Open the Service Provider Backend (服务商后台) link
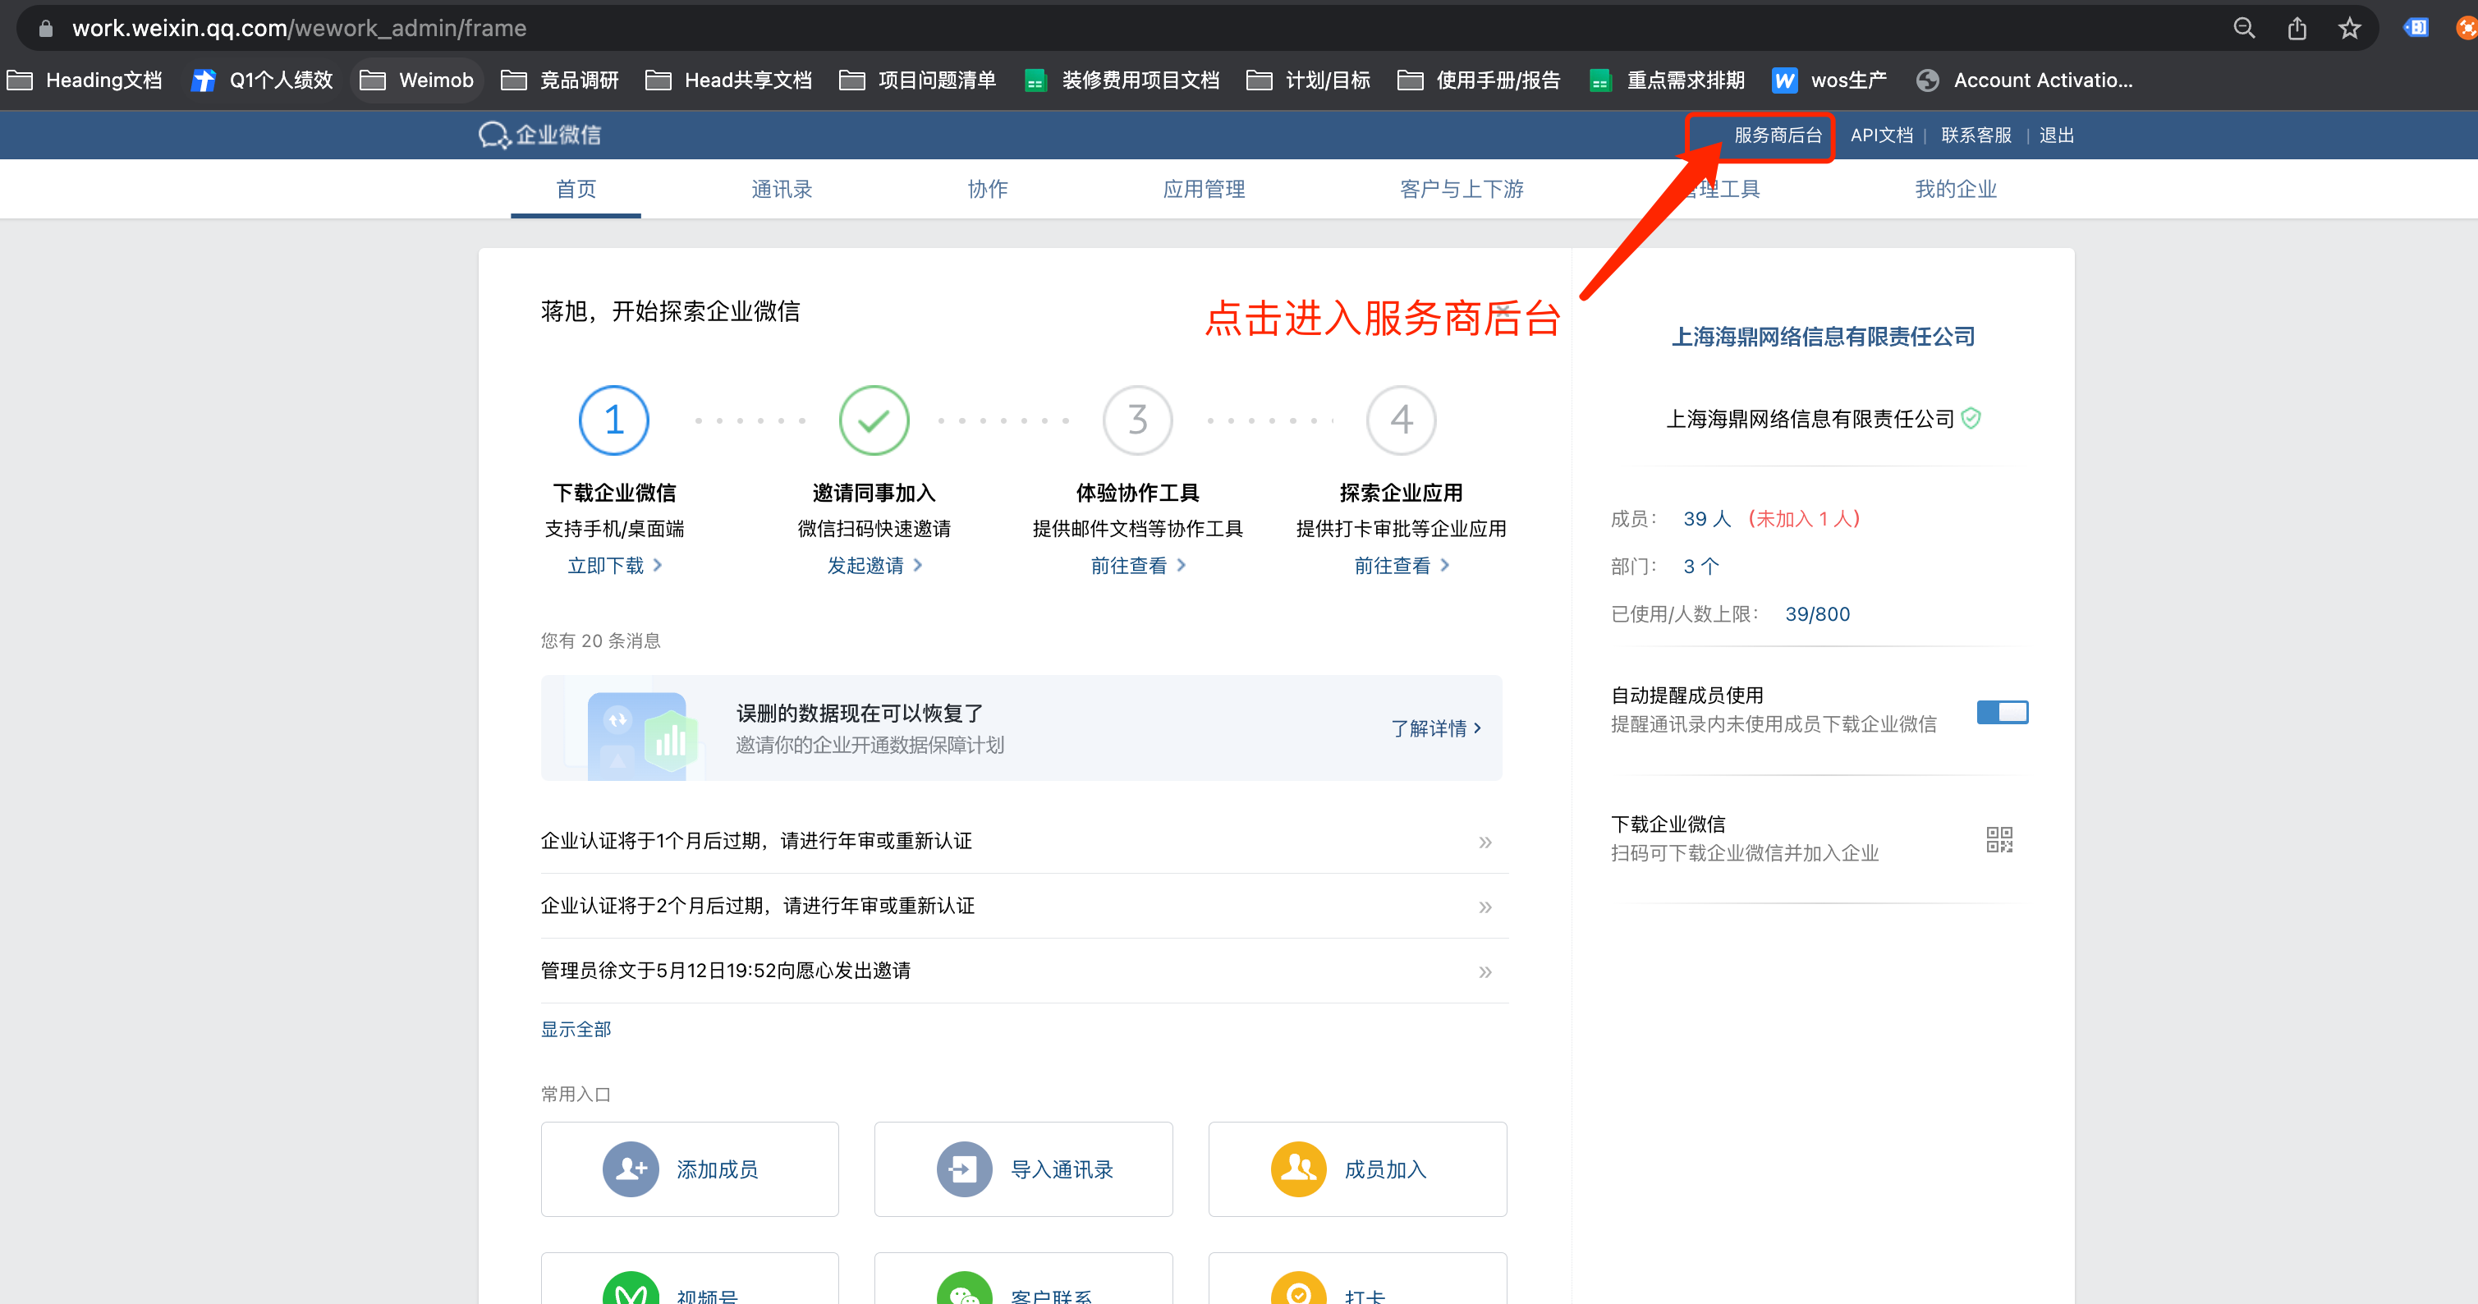 click(x=1777, y=135)
